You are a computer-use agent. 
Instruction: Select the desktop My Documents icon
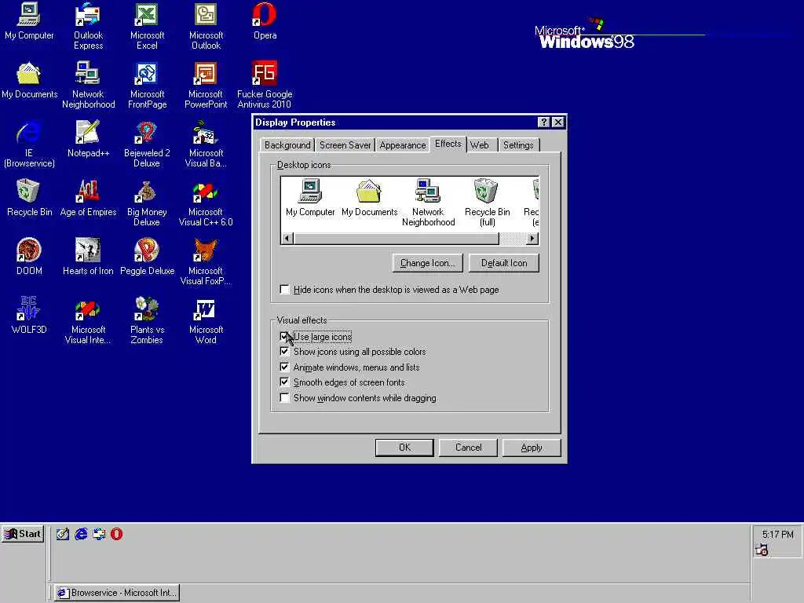click(x=29, y=81)
